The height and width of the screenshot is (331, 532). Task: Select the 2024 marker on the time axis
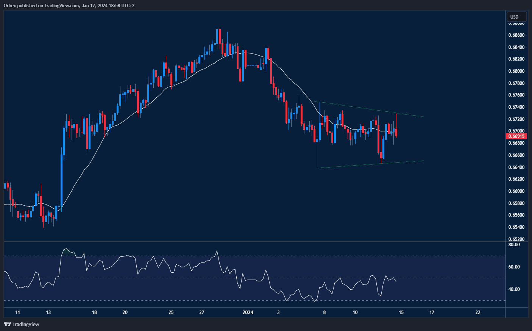tap(248, 312)
